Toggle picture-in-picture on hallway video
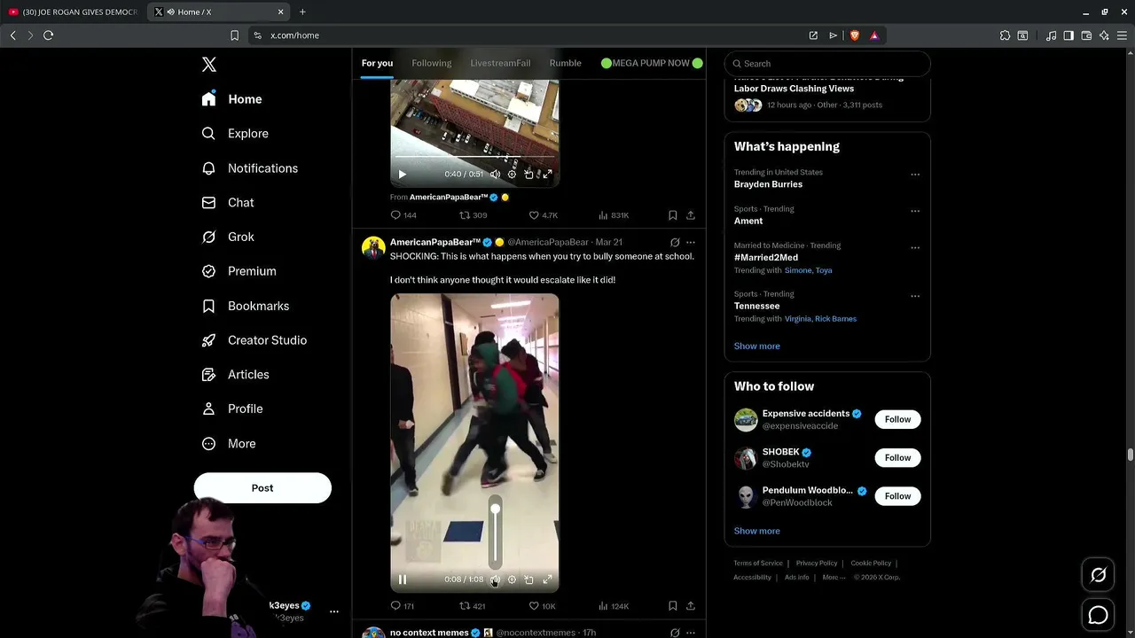The height and width of the screenshot is (638, 1135). coord(528,580)
